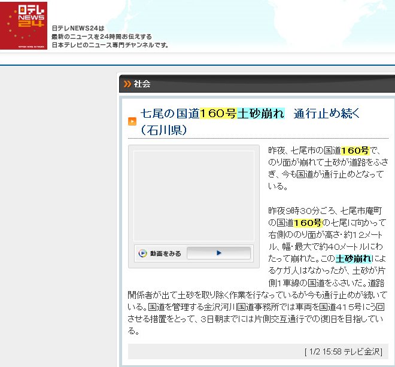Click the orange video icon beside the headline

(132, 121)
